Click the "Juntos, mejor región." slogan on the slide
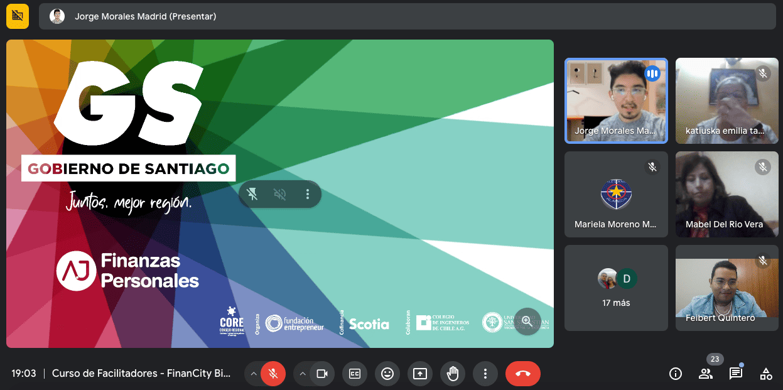This screenshot has width=783, height=390. pyautogui.click(x=129, y=202)
